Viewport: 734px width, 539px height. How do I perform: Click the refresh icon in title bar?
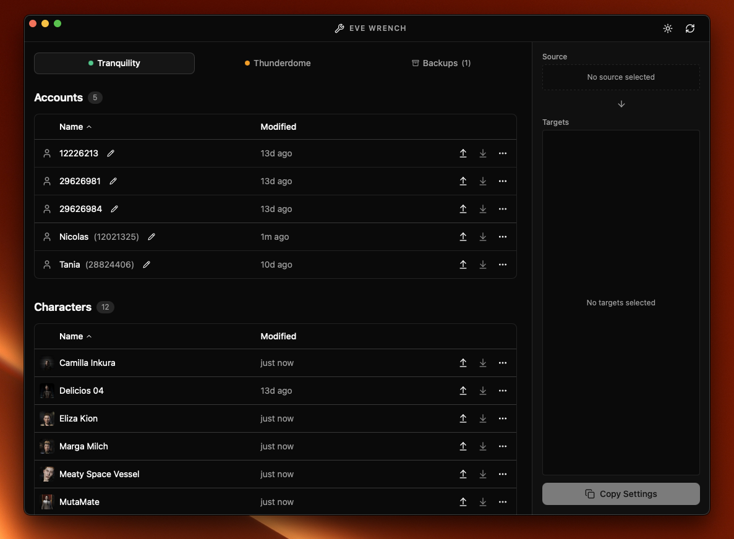tap(690, 28)
